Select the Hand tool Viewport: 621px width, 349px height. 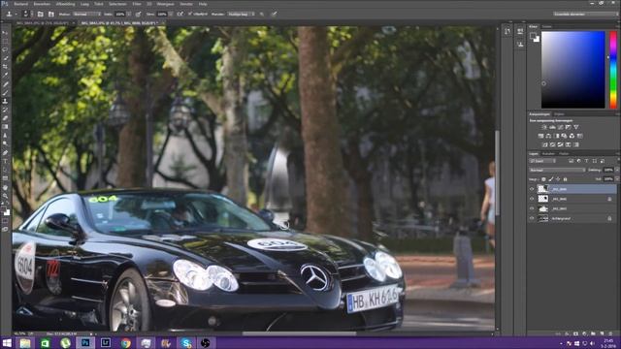pyautogui.click(x=5, y=187)
